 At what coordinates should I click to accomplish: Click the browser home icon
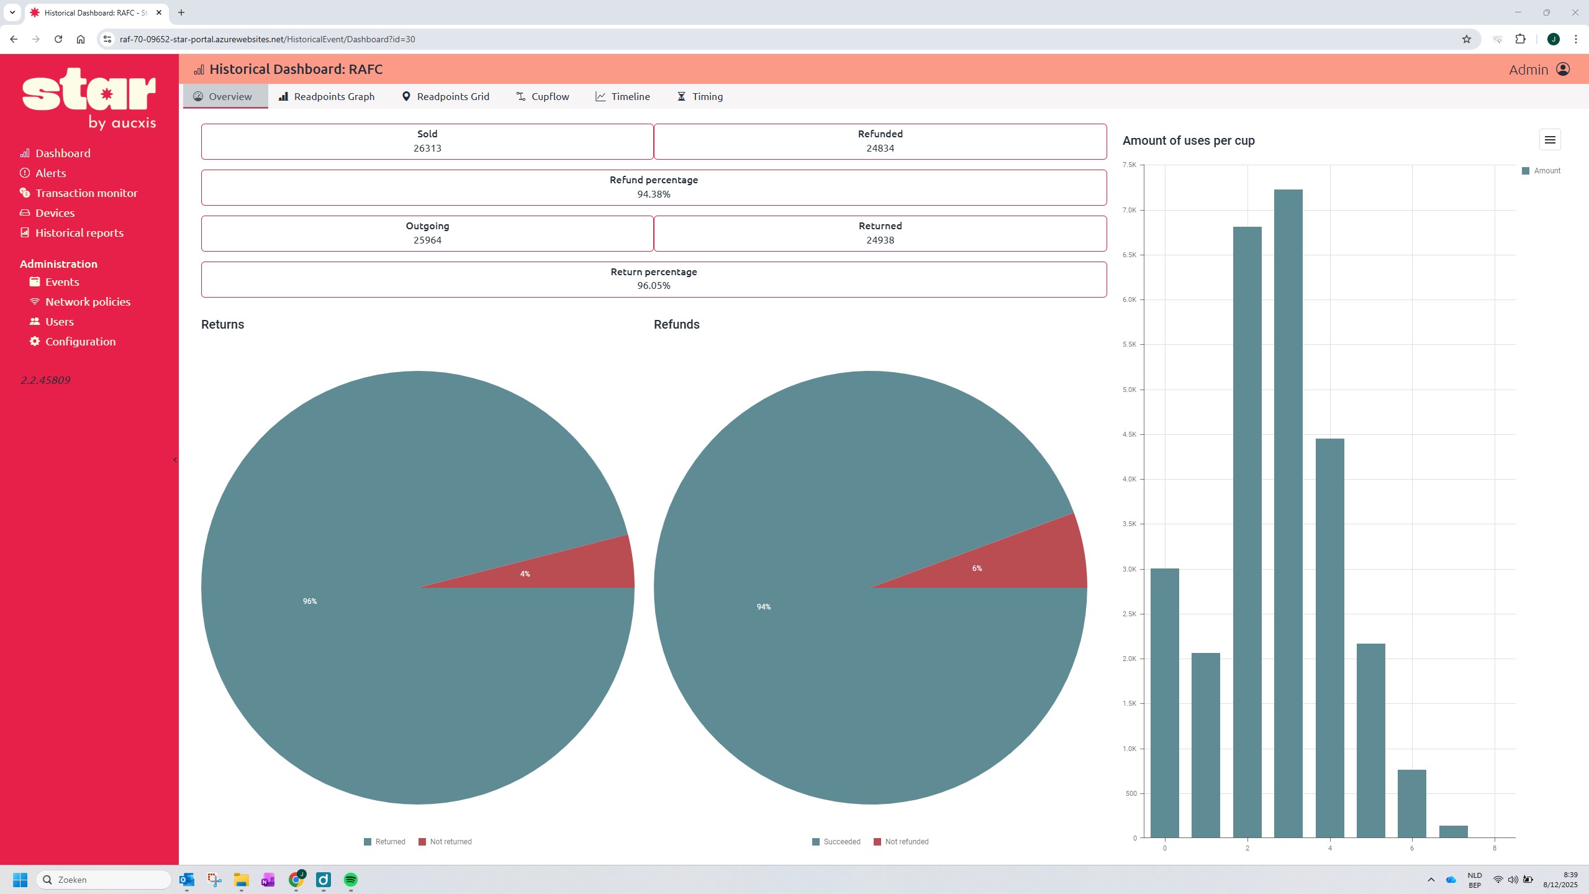pyautogui.click(x=81, y=39)
